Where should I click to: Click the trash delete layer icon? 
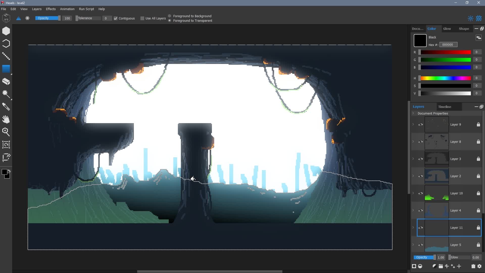(473, 266)
